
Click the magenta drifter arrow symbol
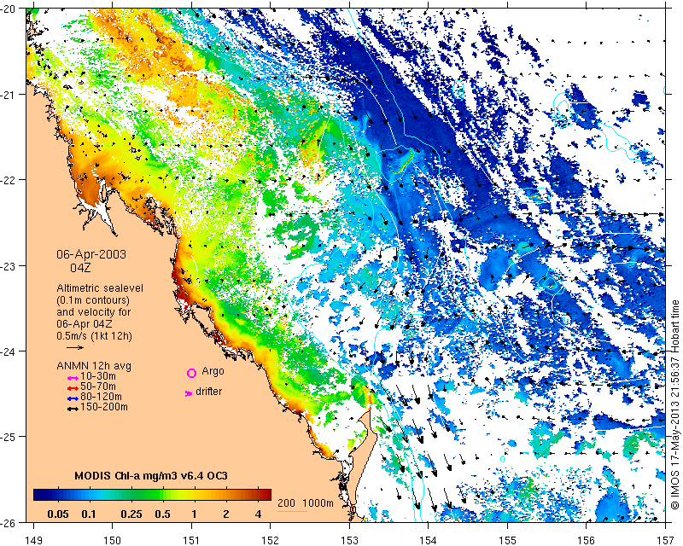click(189, 393)
